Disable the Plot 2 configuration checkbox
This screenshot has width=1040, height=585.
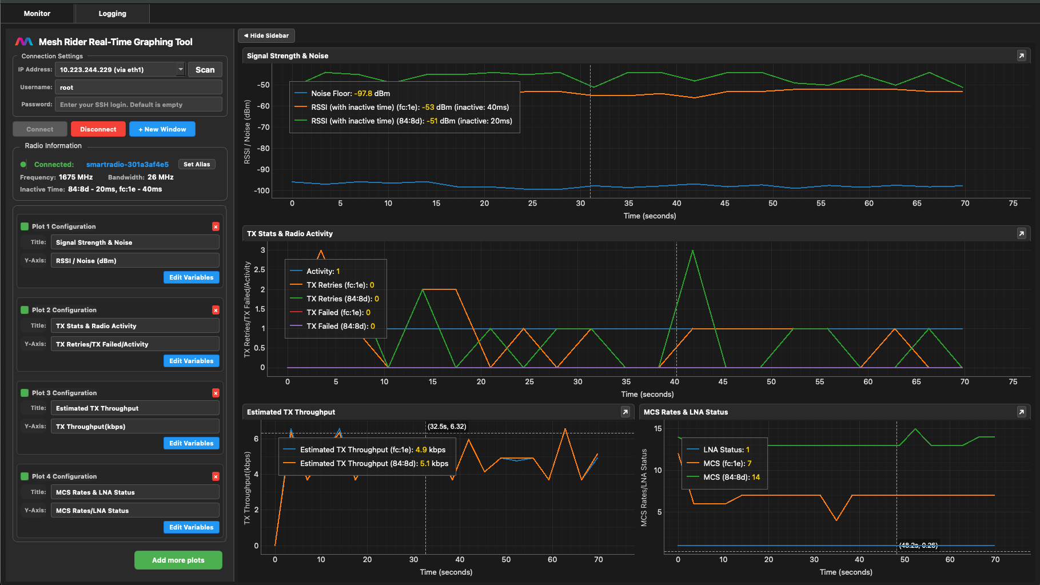tap(24, 309)
